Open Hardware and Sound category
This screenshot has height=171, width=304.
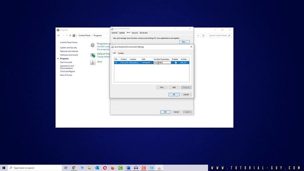69,55
